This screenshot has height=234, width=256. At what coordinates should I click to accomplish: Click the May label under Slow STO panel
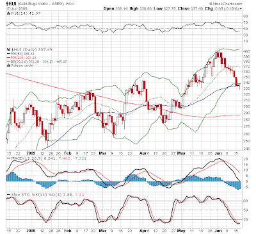pos(181,231)
